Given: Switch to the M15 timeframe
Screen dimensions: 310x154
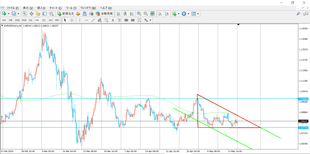Looking at the screenshot, I should tap(17, 20).
